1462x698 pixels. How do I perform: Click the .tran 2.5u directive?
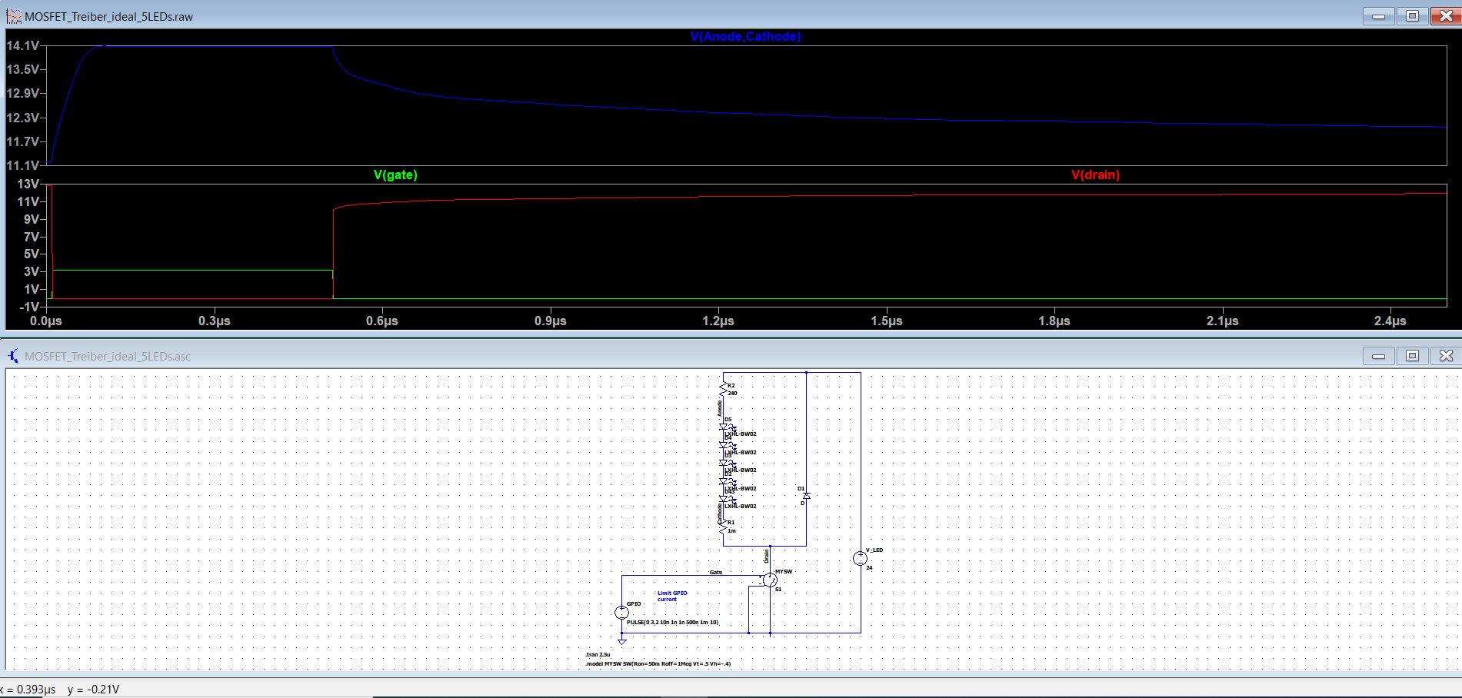click(x=598, y=654)
